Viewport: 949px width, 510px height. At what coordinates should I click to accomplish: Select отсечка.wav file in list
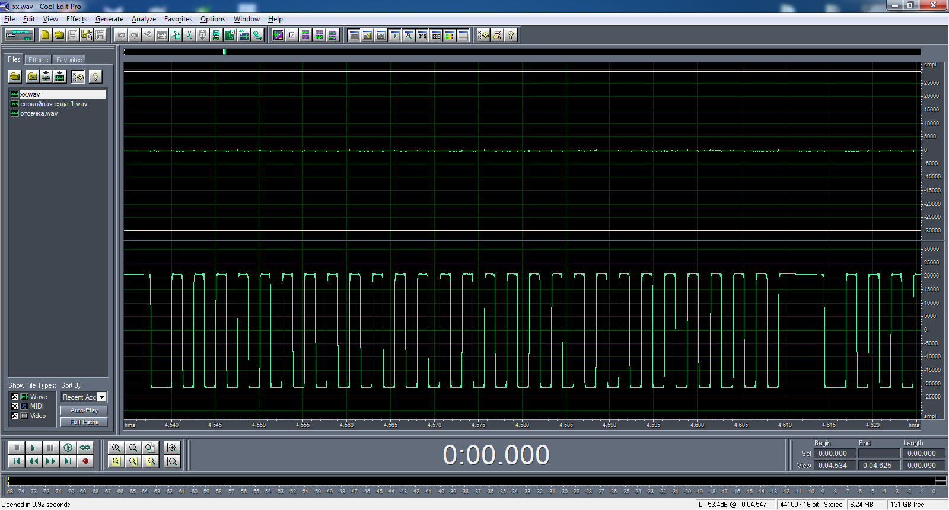coord(34,113)
